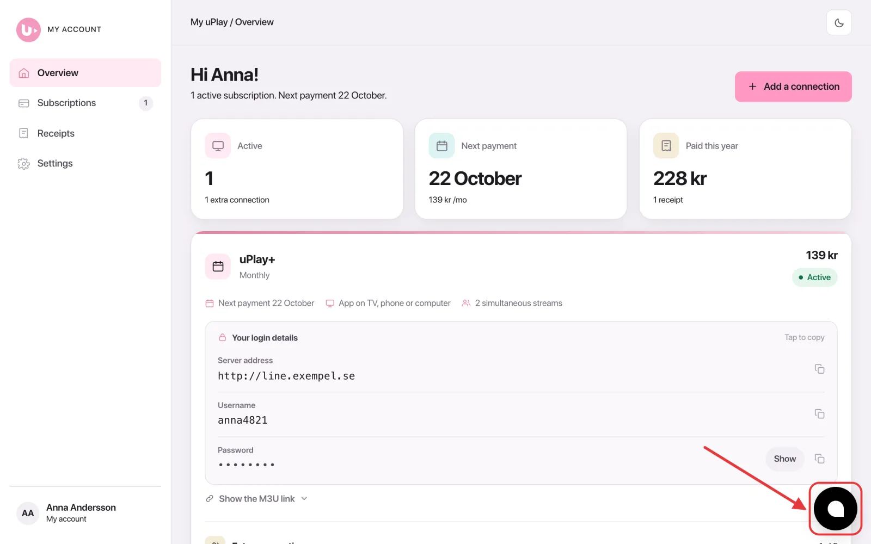The height and width of the screenshot is (544, 871).
Task: Go to the Subscriptions section
Action: [85, 103]
